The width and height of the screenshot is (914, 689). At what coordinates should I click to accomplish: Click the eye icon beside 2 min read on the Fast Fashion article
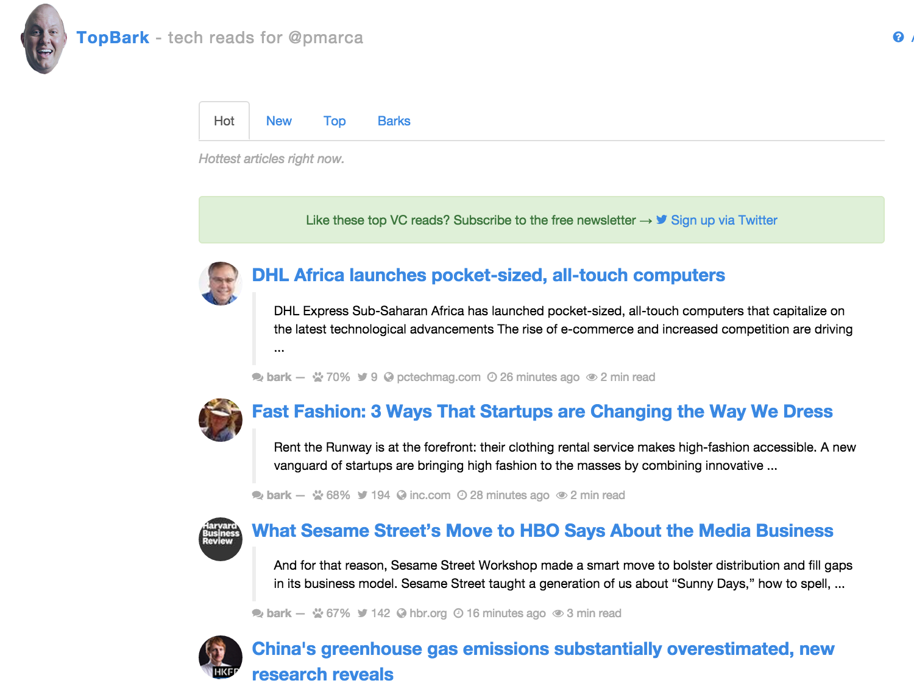click(x=562, y=495)
